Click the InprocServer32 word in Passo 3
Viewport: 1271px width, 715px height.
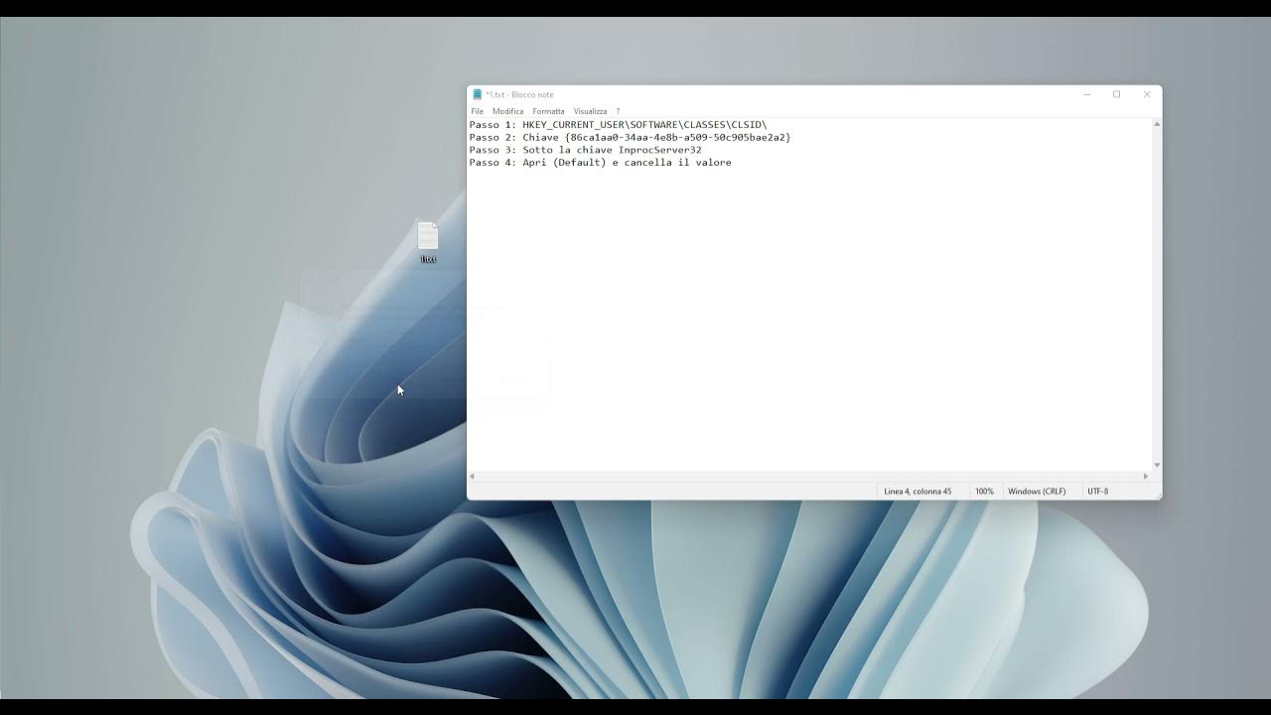click(x=659, y=150)
